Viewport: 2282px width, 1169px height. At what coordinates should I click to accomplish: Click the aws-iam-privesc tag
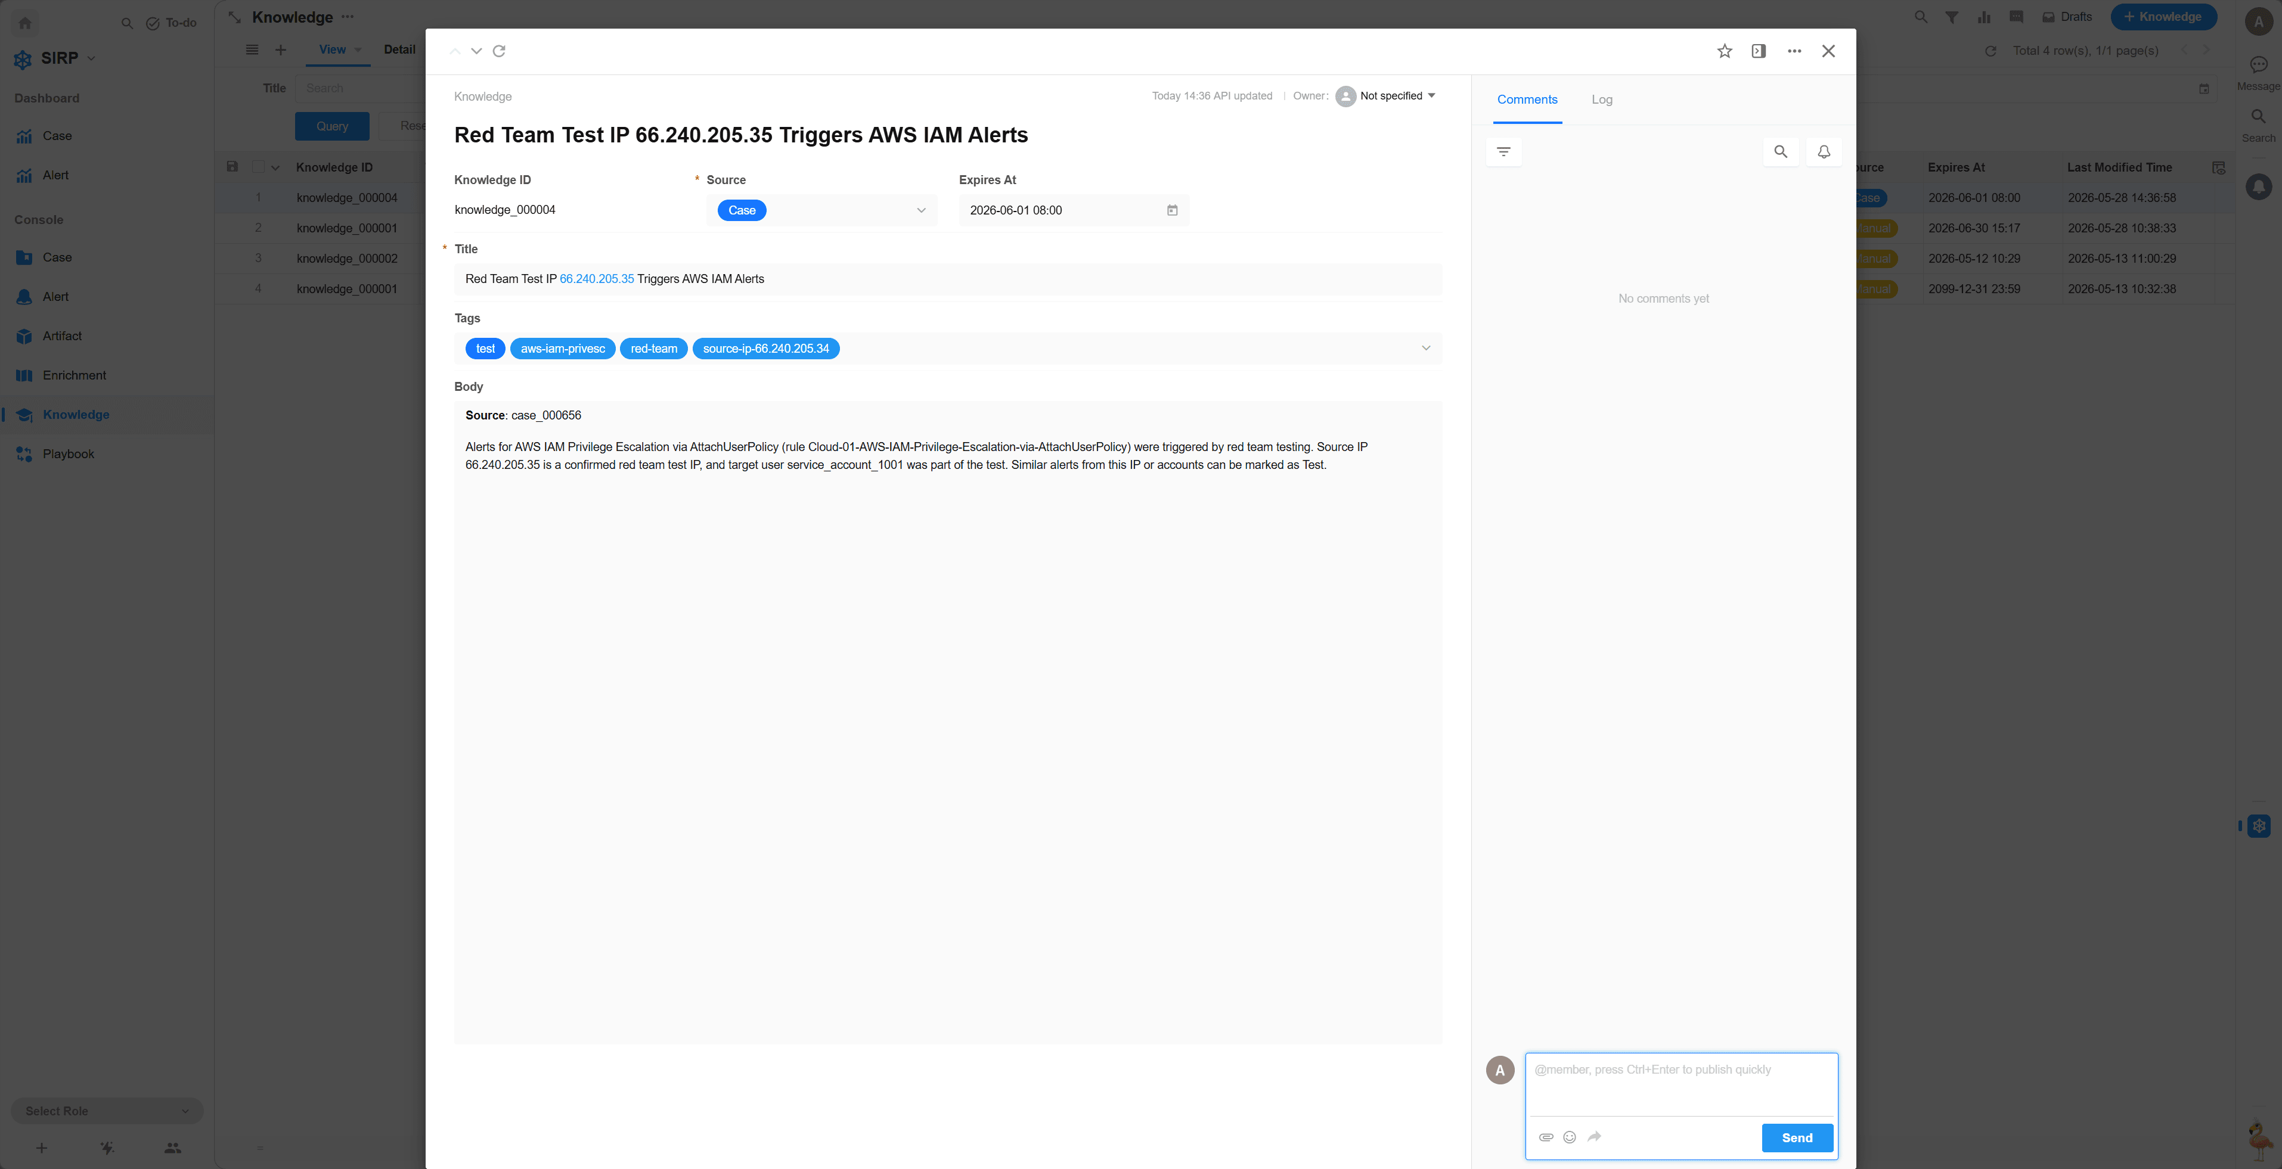coord(563,349)
